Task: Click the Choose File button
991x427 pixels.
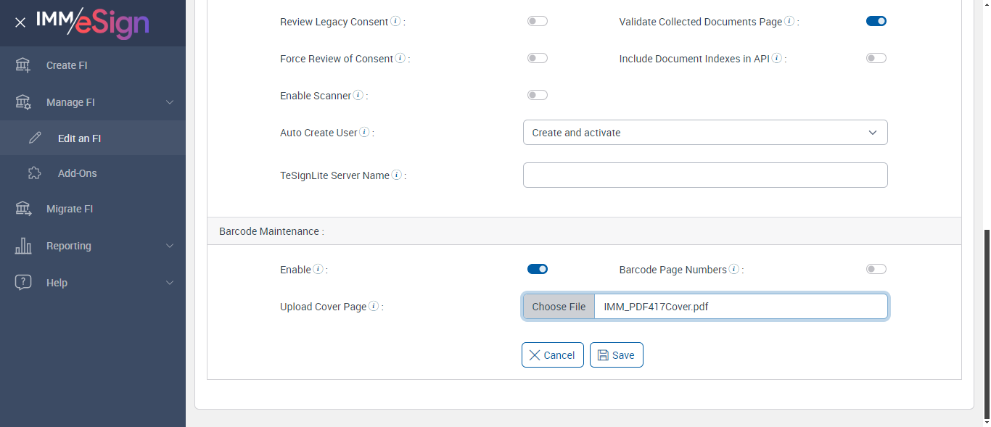Action: point(559,307)
